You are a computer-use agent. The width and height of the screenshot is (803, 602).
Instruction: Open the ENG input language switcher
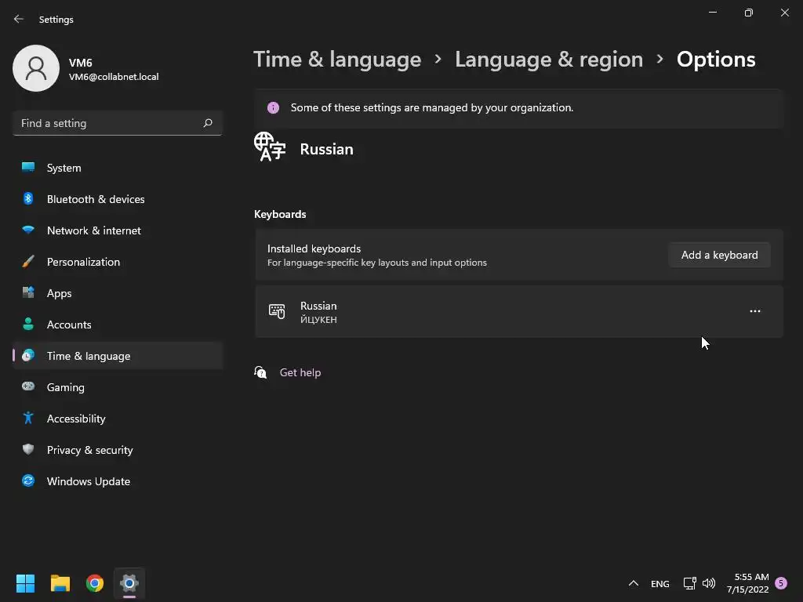[659, 583]
